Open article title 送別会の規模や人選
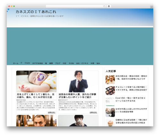The image size is (160, 136). (77, 96)
